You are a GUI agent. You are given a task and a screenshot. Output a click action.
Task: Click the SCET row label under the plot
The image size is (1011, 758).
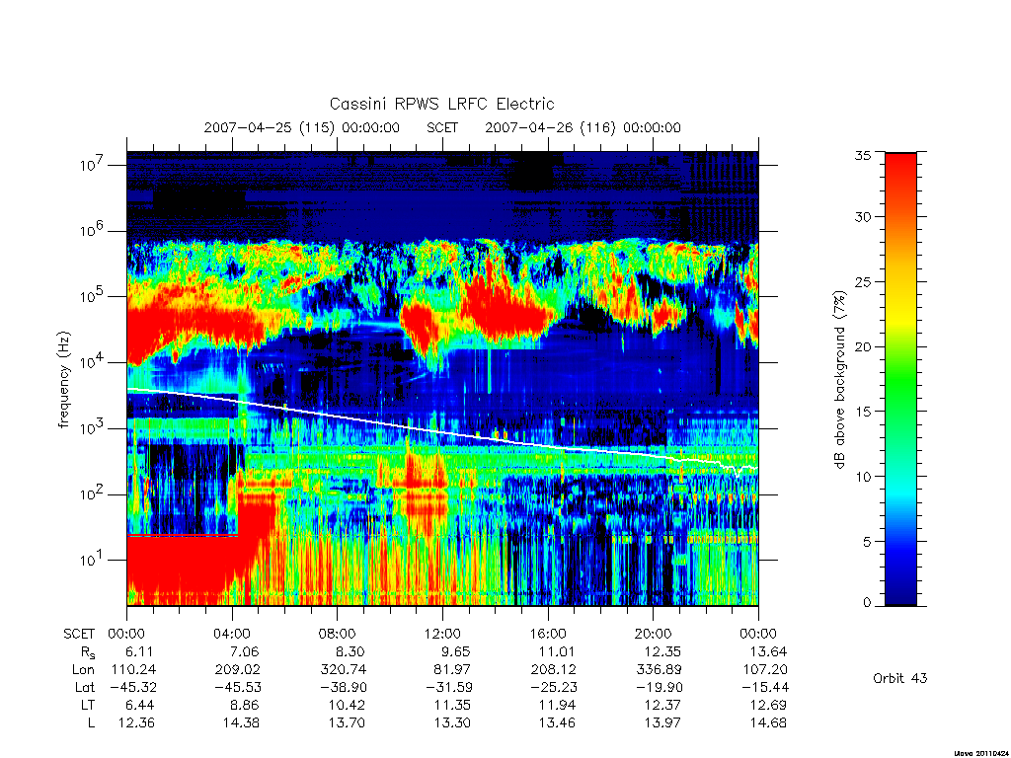[x=79, y=635]
